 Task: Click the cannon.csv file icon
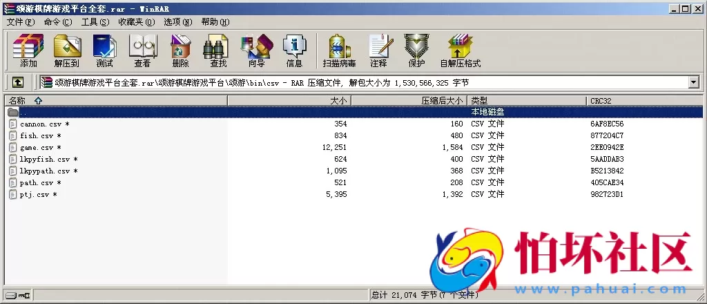point(12,124)
